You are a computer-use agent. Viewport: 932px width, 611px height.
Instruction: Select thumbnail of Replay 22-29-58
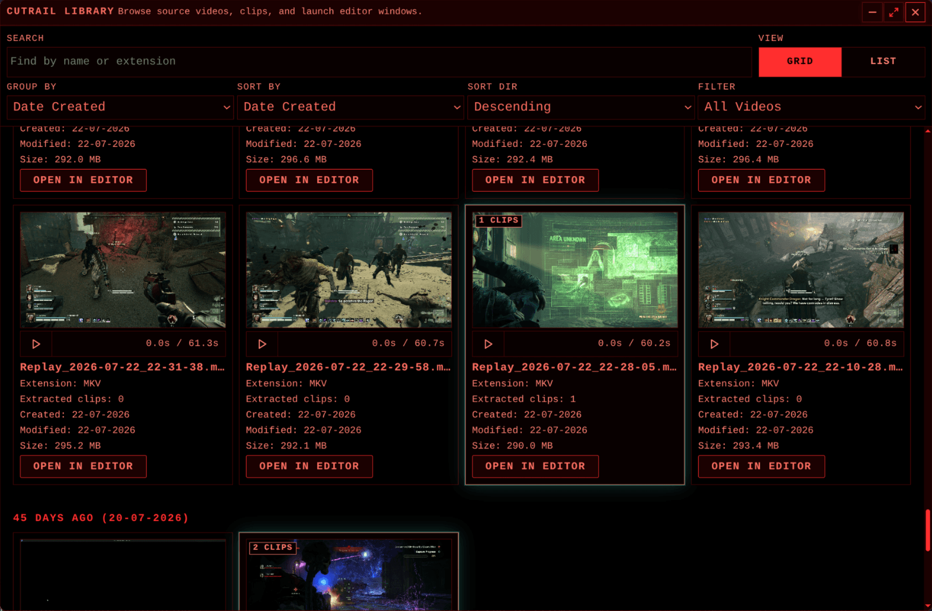tap(349, 270)
